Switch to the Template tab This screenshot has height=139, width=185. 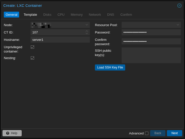30,14
